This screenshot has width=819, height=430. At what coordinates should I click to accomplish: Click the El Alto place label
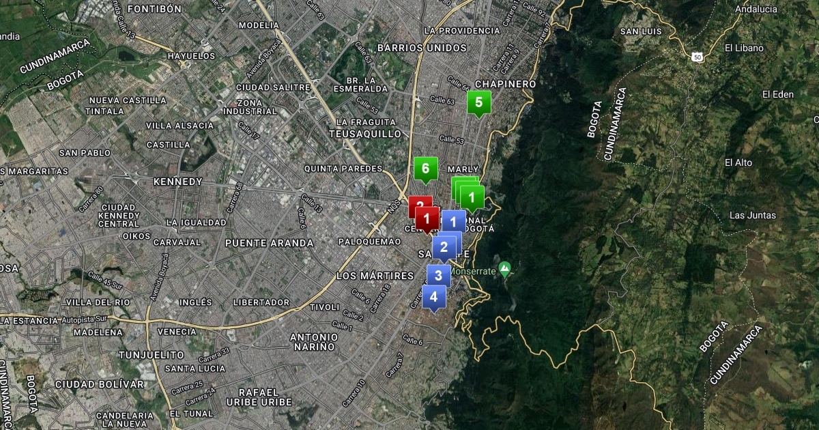pyautogui.click(x=738, y=162)
